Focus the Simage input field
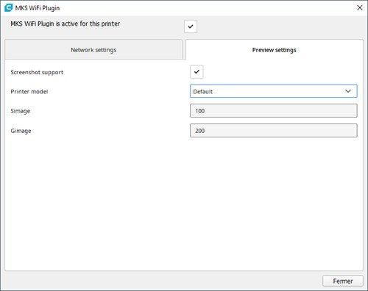This screenshot has height=291, width=368. coord(274,111)
